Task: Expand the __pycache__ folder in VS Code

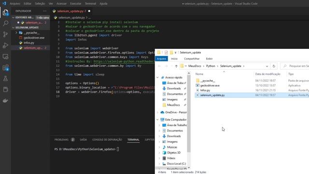Action: point(16,33)
